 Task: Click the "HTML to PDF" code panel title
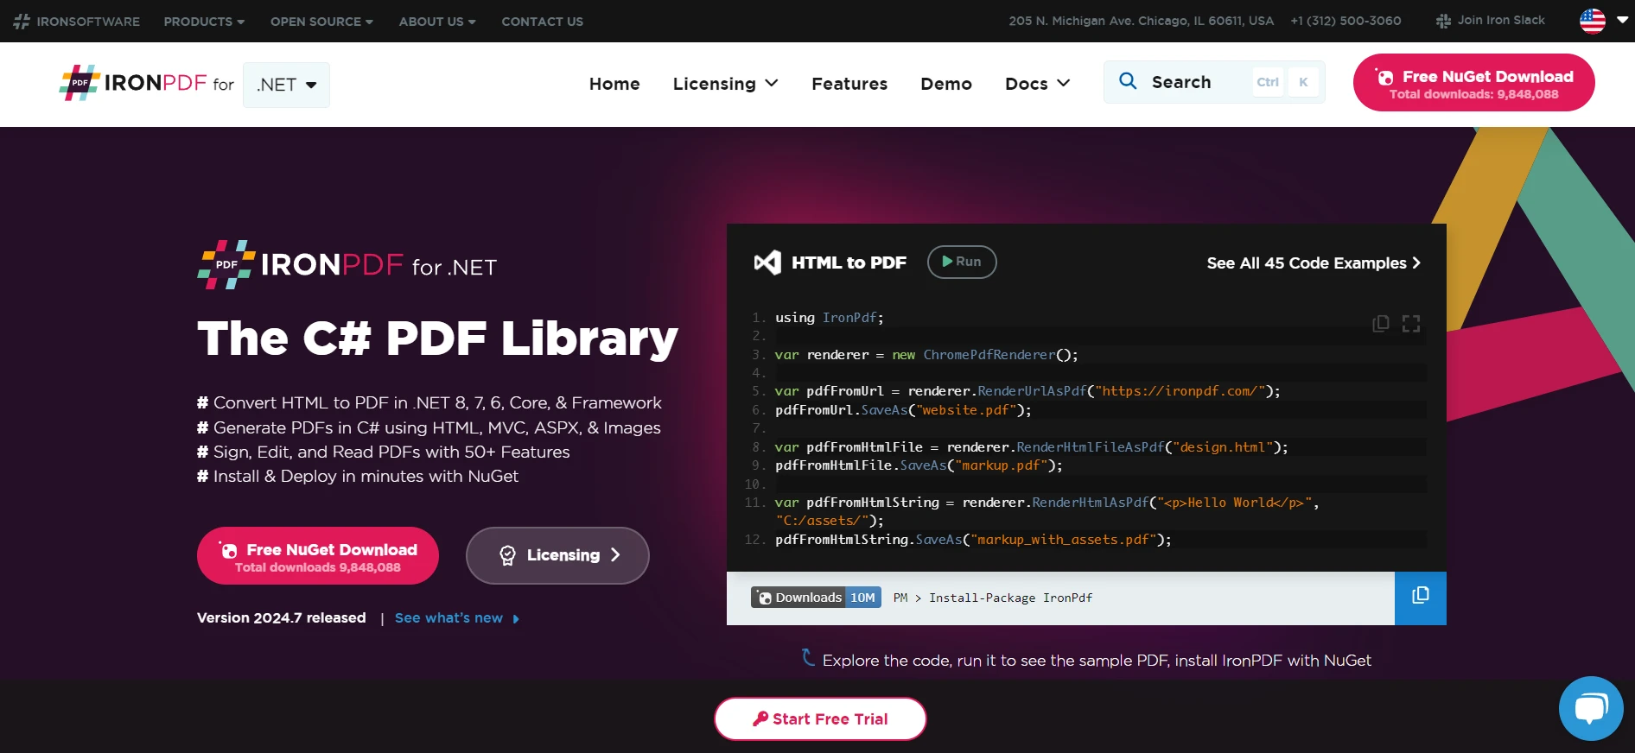pyautogui.click(x=849, y=263)
